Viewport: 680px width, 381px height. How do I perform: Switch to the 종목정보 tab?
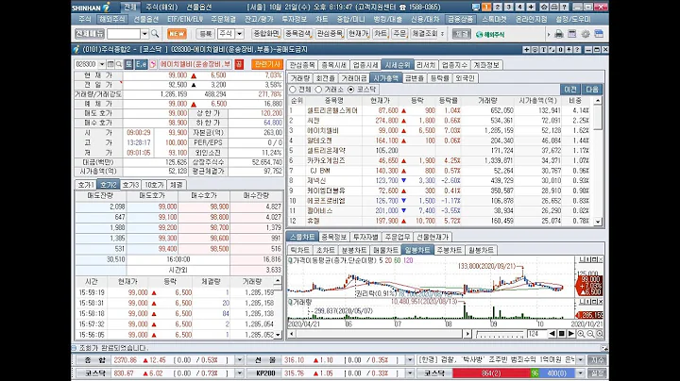(x=334, y=237)
